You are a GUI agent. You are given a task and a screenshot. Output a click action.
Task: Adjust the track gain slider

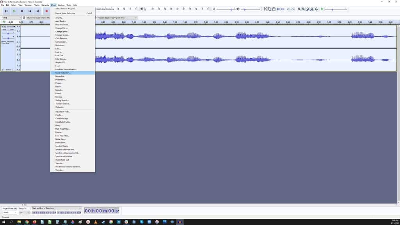(x=8, y=34)
